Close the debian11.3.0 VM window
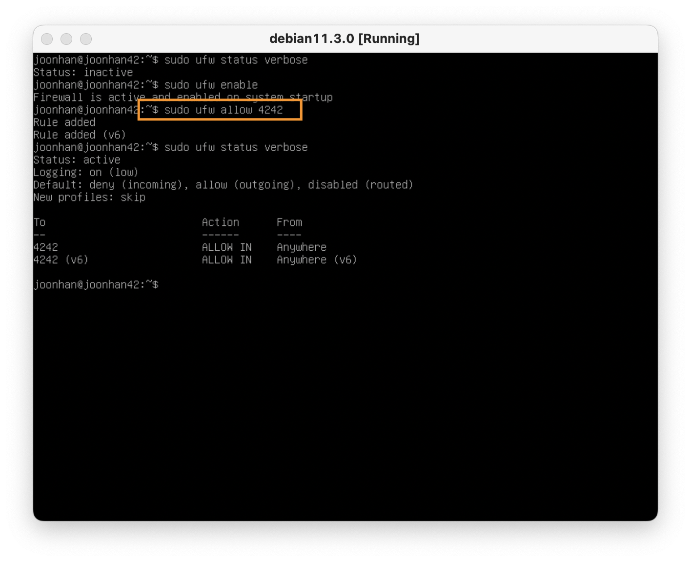 click(x=47, y=39)
